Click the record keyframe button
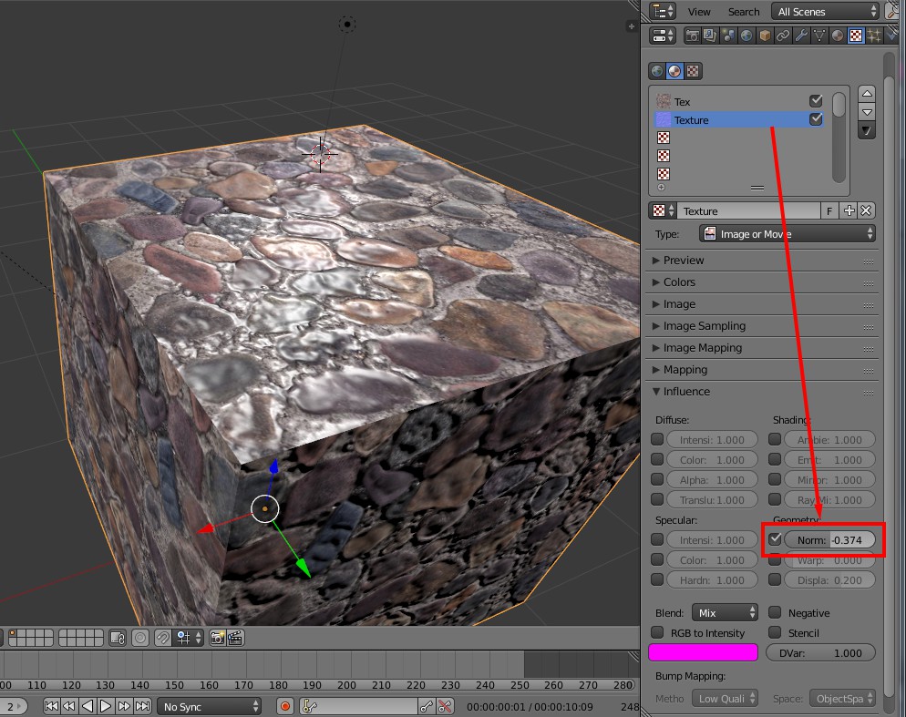 (285, 706)
